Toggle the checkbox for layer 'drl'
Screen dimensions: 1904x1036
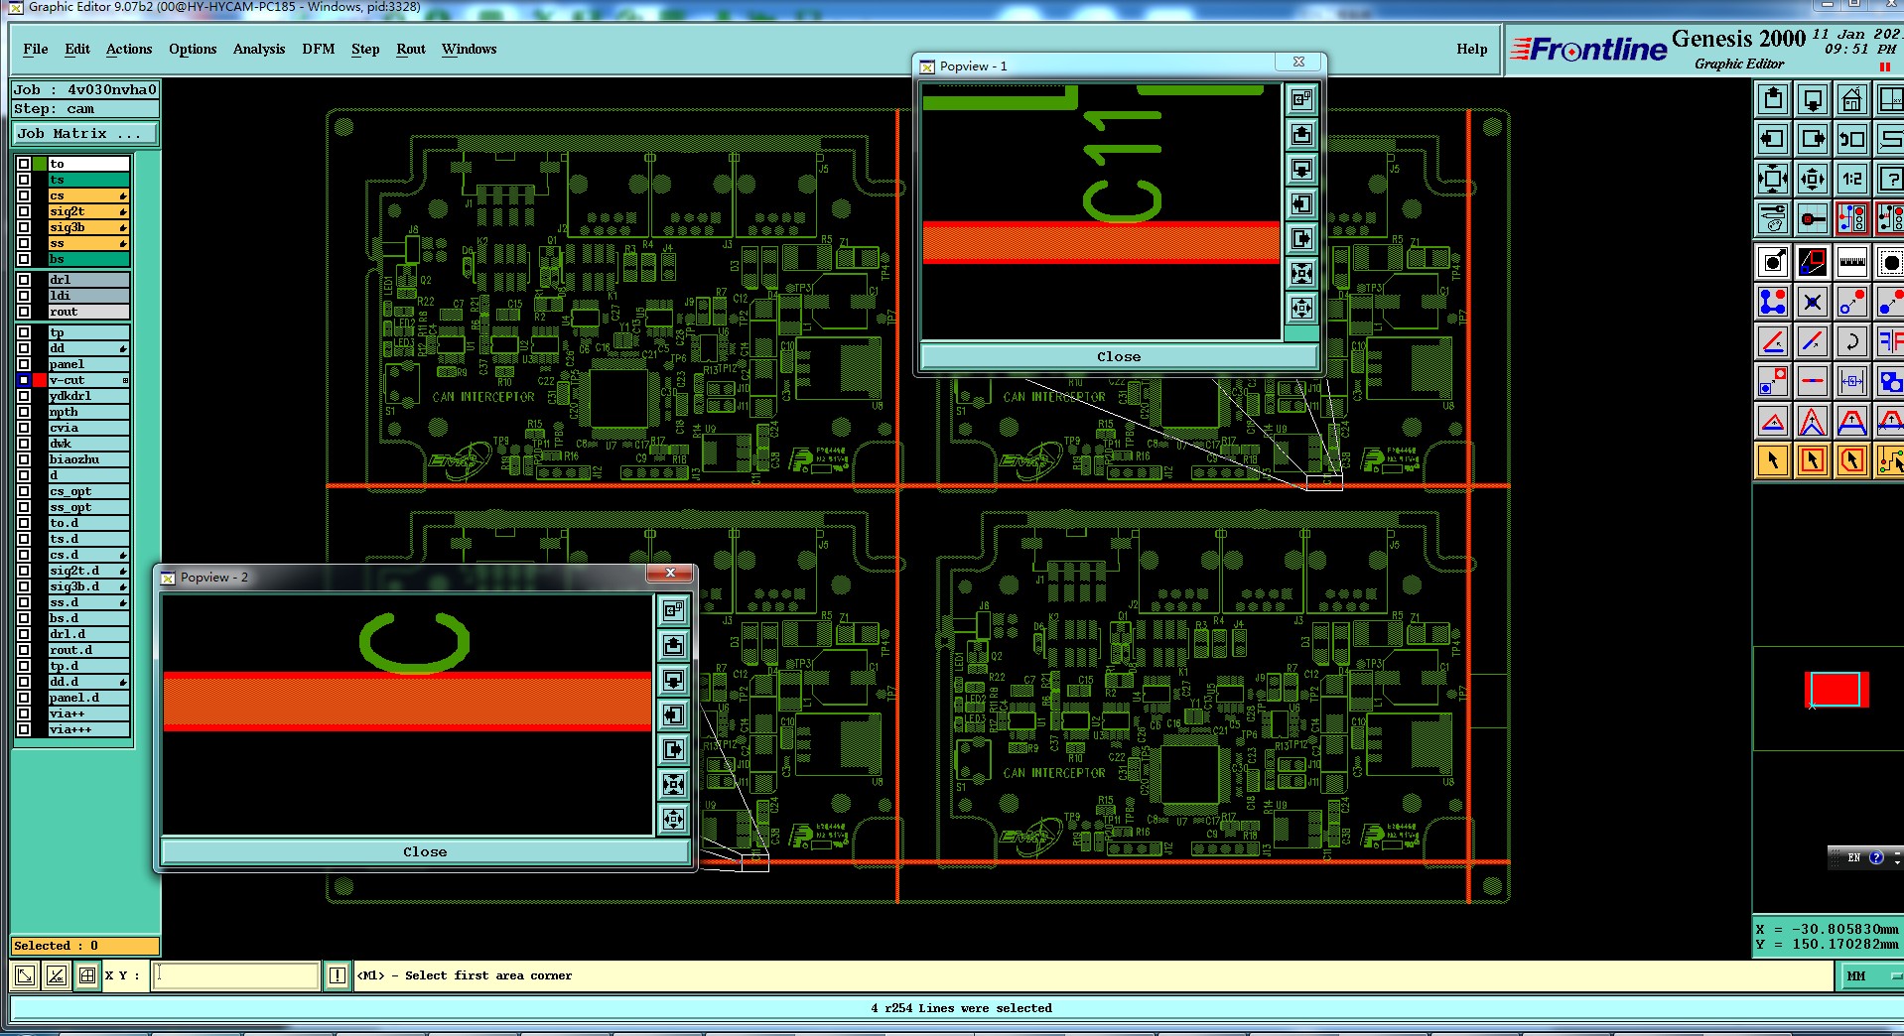point(24,280)
